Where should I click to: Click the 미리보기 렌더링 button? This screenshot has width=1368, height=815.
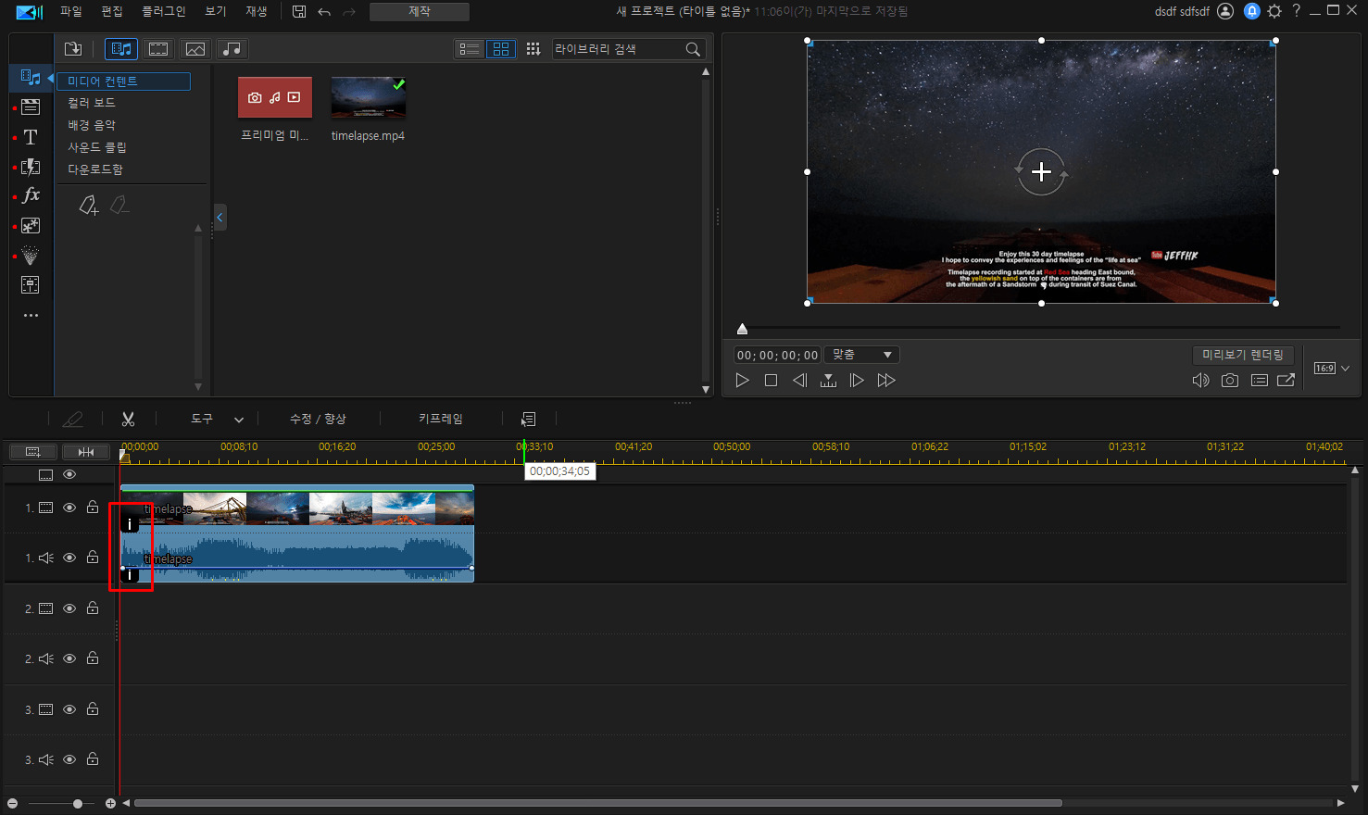[x=1242, y=355]
